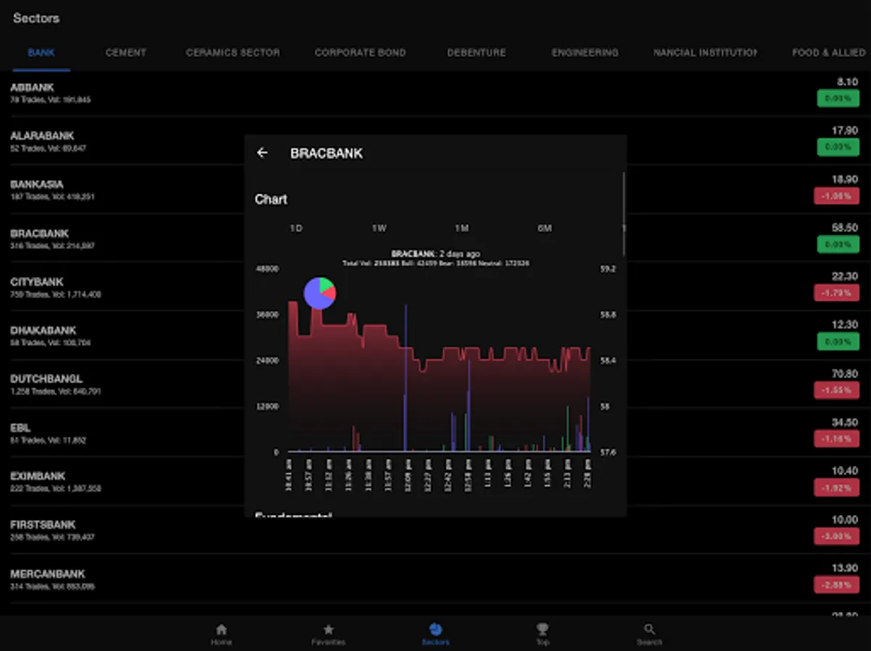The height and width of the screenshot is (651, 871).
Task: Open the ABBANK stock row
Action: (435, 93)
